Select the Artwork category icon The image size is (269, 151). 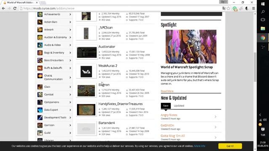click(40, 30)
